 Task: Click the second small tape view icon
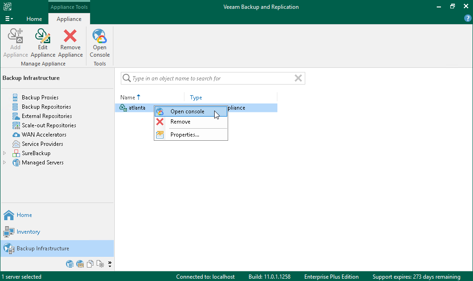tap(80, 264)
